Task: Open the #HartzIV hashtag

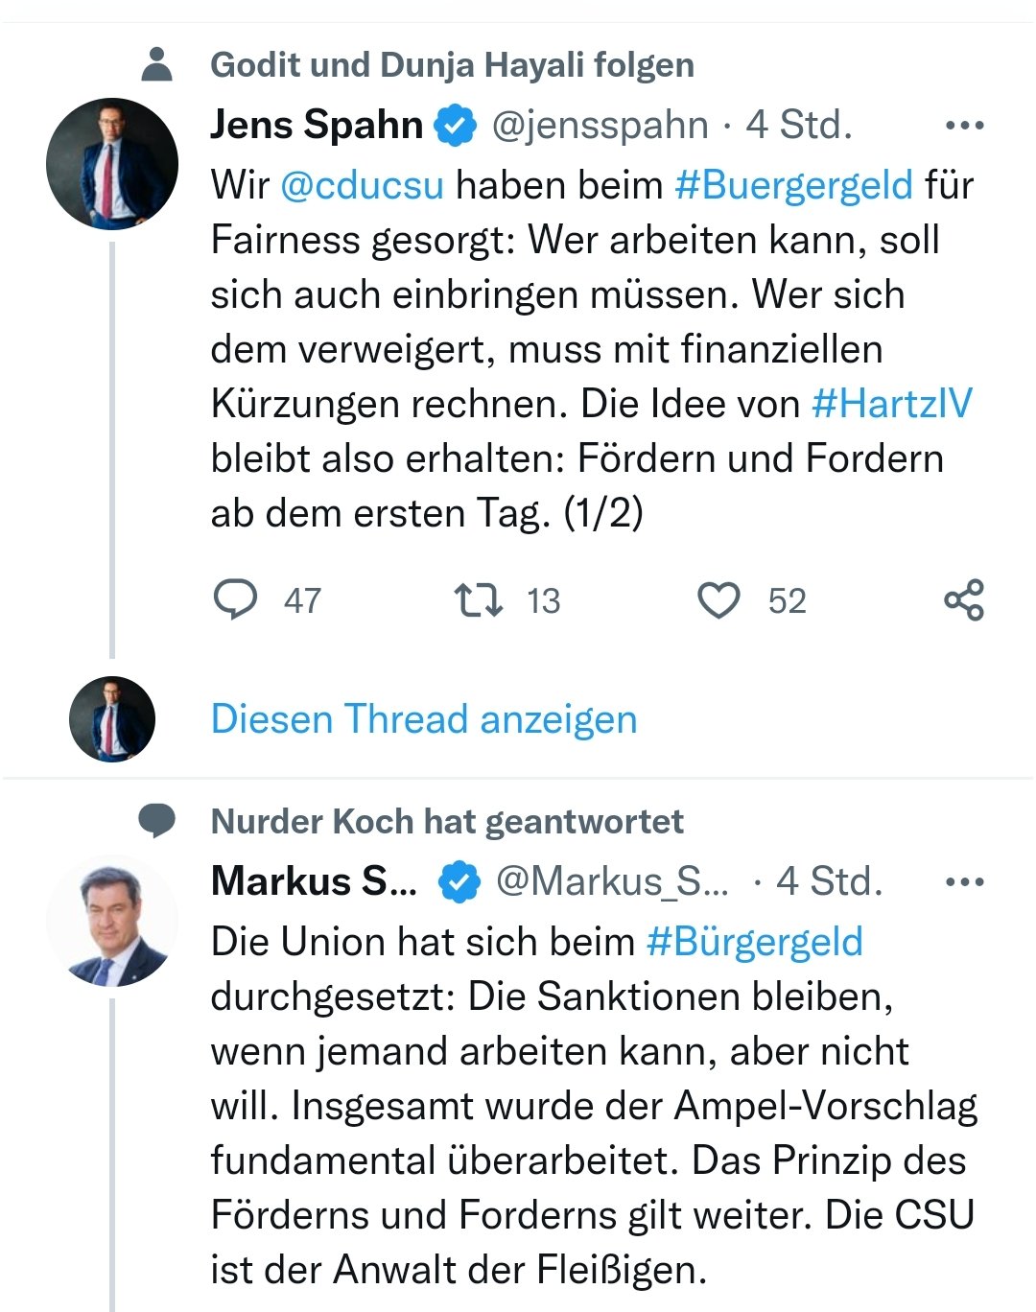Action: click(891, 404)
